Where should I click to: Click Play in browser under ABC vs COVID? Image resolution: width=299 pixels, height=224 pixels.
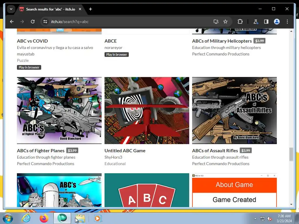click(x=29, y=67)
